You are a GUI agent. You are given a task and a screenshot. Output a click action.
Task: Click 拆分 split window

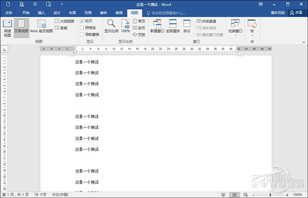tap(187, 26)
